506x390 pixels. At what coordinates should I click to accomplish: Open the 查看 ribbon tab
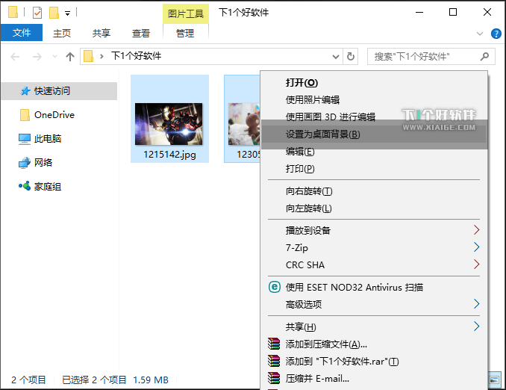pyautogui.click(x=140, y=34)
